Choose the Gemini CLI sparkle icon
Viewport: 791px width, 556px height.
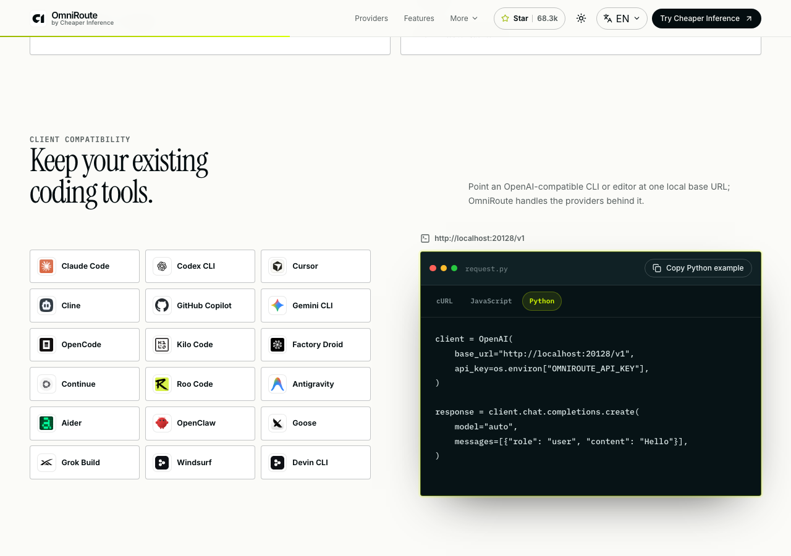click(x=277, y=305)
